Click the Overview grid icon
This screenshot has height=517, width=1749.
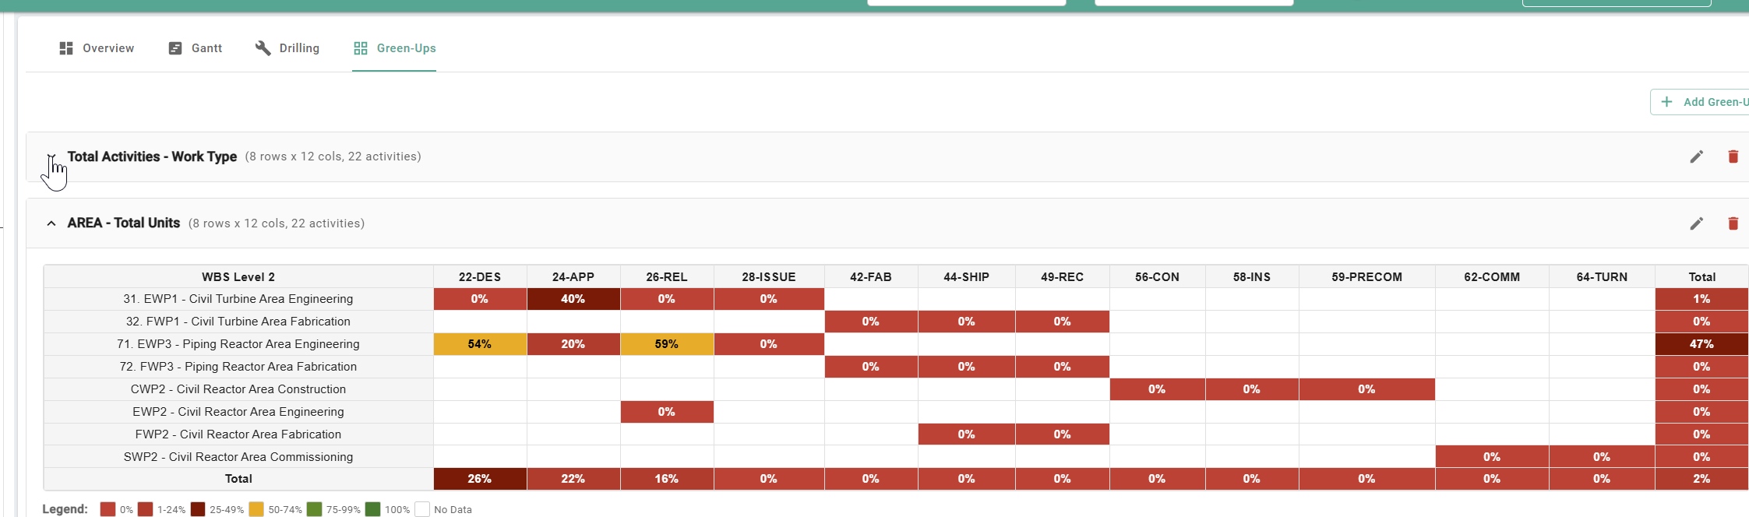point(66,48)
